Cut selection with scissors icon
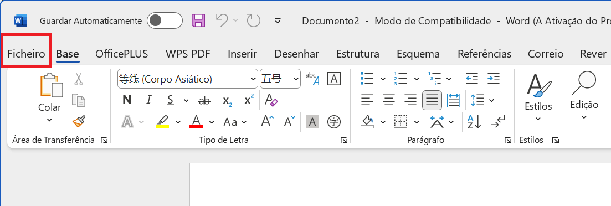611x206 pixels. 78,79
